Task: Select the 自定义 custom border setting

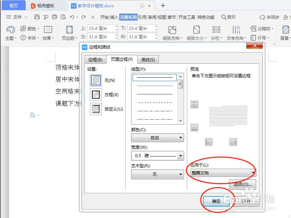Action: (95, 109)
